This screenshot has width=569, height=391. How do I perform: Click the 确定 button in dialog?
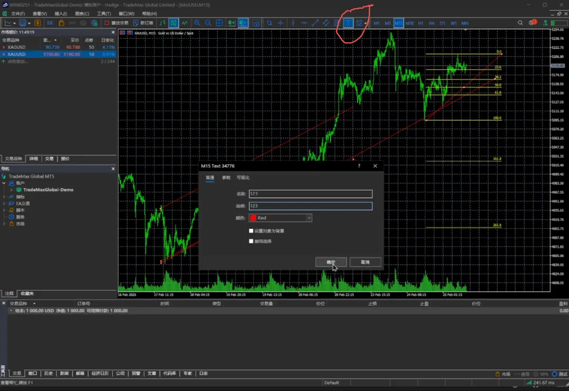pyautogui.click(x=331, y=262)
